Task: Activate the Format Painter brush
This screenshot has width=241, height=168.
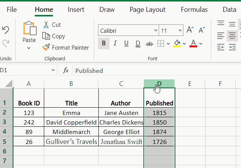Action: coord(66,48)
